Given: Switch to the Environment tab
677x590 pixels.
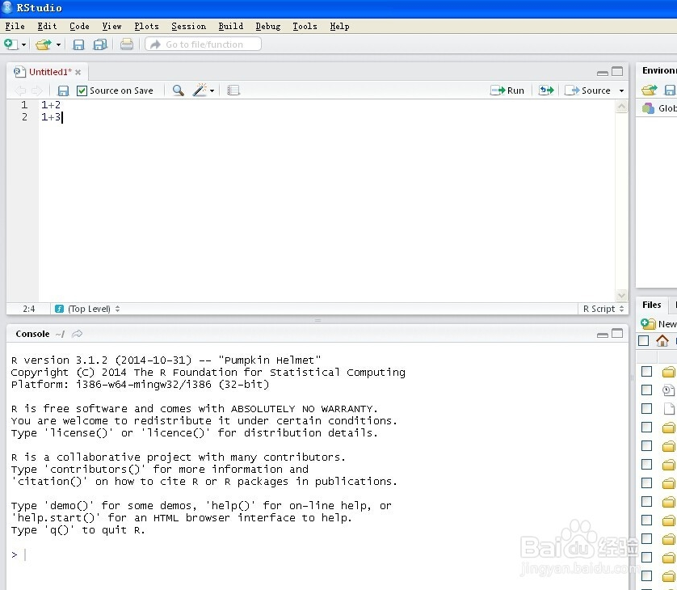Looking at the screenshot, I should [659, 70].
